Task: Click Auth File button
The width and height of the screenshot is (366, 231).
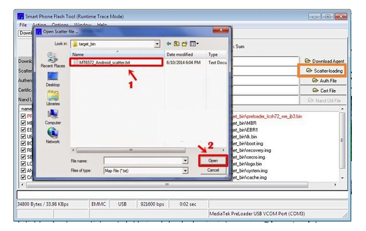Action: pyautogui.click(x=324, y=81)
